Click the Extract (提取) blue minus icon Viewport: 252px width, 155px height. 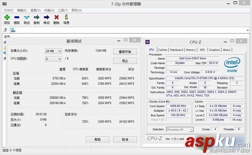point(17,17)
